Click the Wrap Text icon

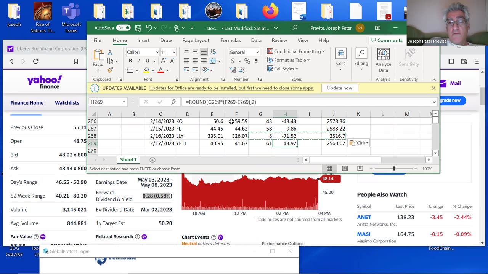(213, 52)
